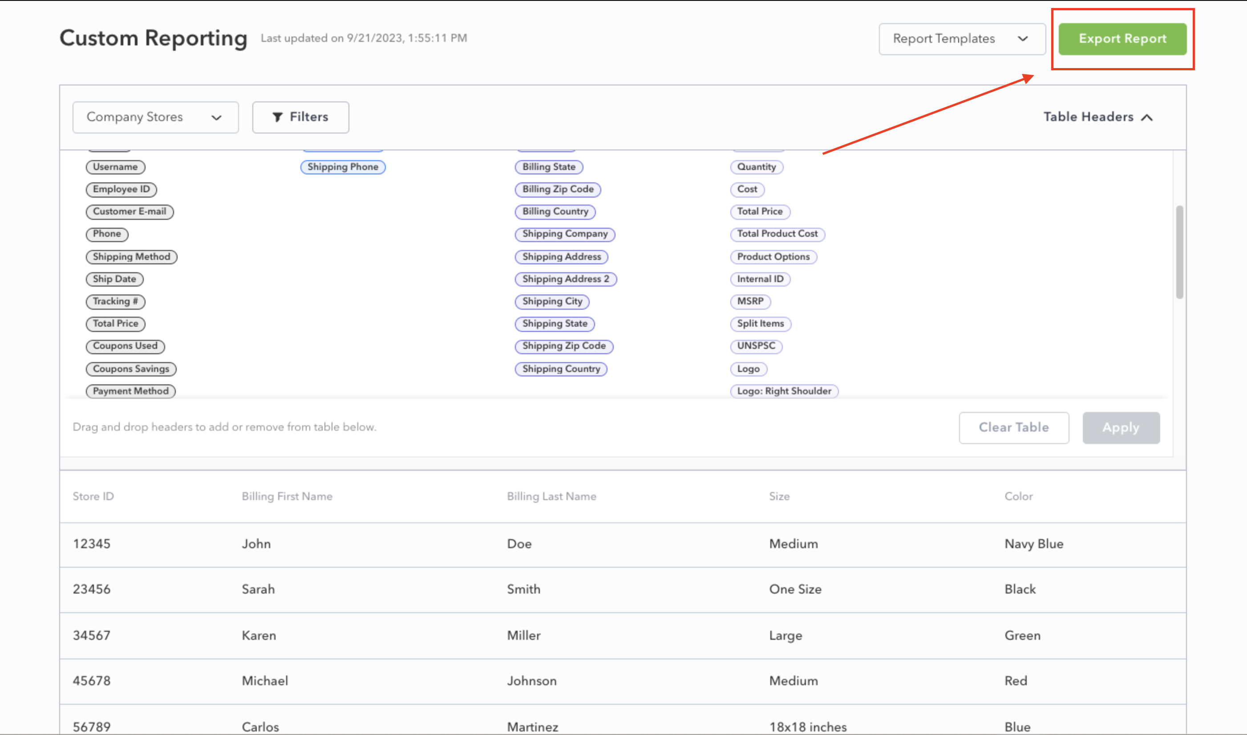Click the Store ID column header
This screenshot has height=735, width=1247.
click(93, 496)
